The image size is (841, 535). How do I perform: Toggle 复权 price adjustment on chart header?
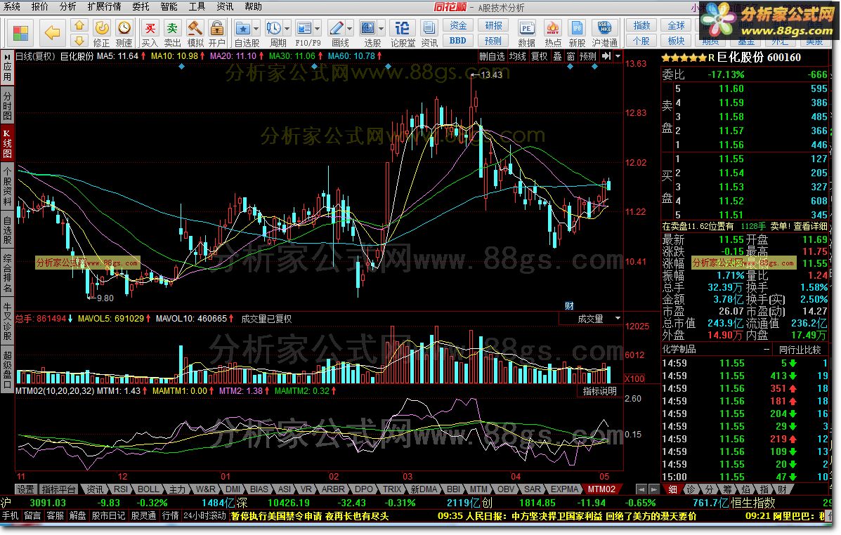coord(540,56)
